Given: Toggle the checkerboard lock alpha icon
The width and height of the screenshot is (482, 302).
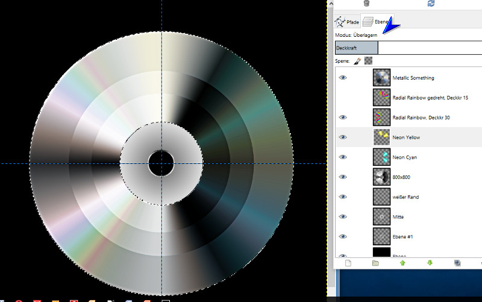Looking at the screenshot, I should click(369, 61).
